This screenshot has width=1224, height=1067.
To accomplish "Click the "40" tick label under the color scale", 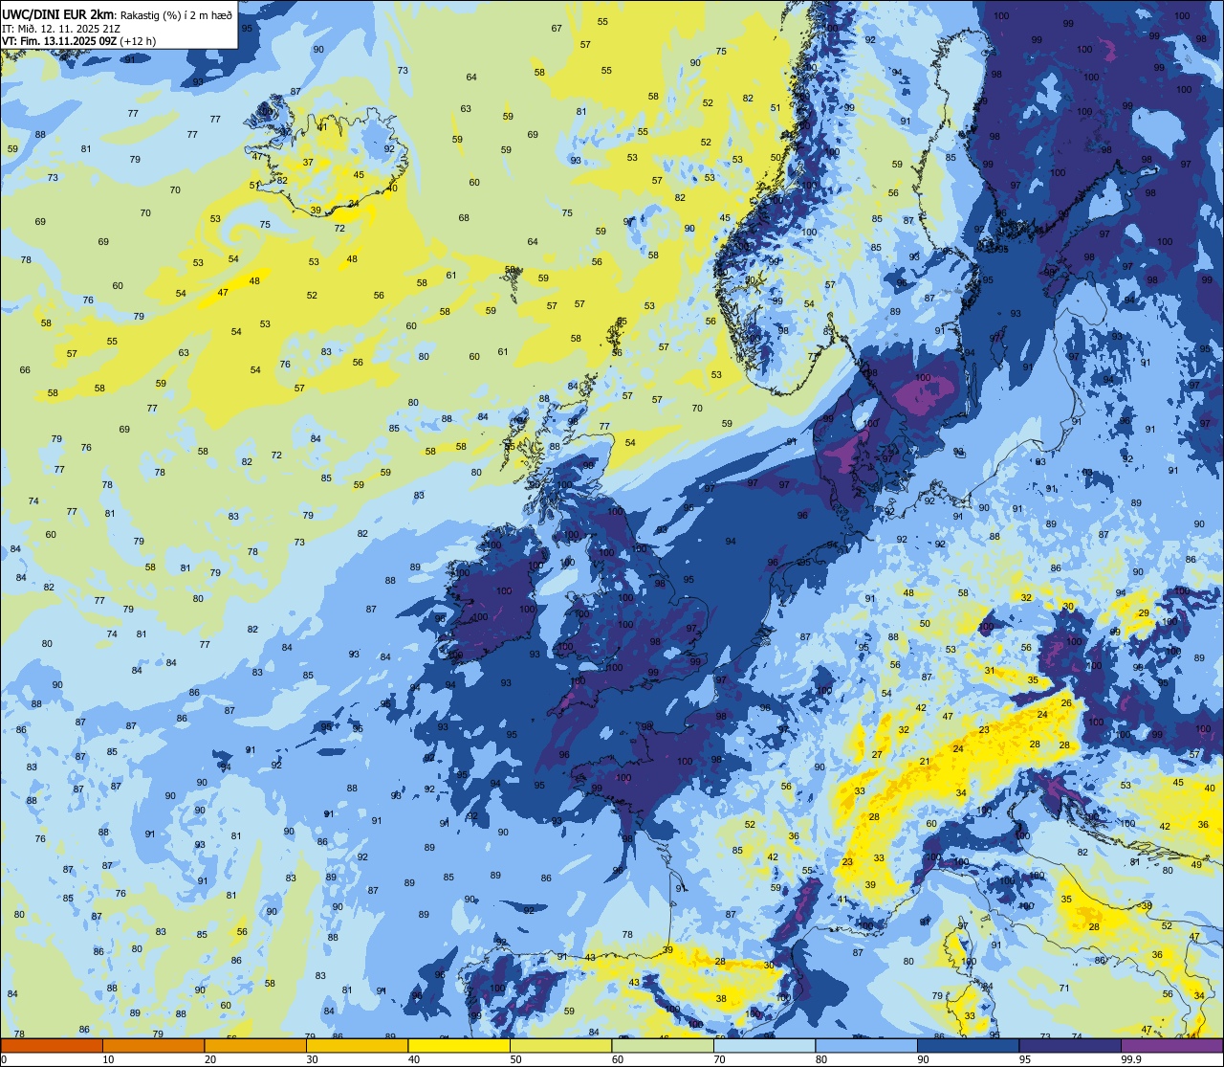I will point(414,1059).
